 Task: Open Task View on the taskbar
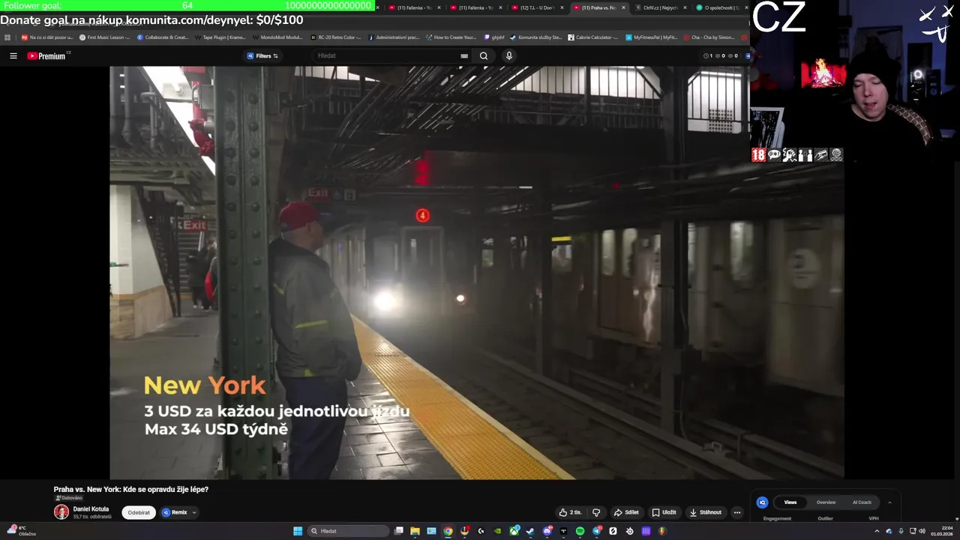point(399,531)
